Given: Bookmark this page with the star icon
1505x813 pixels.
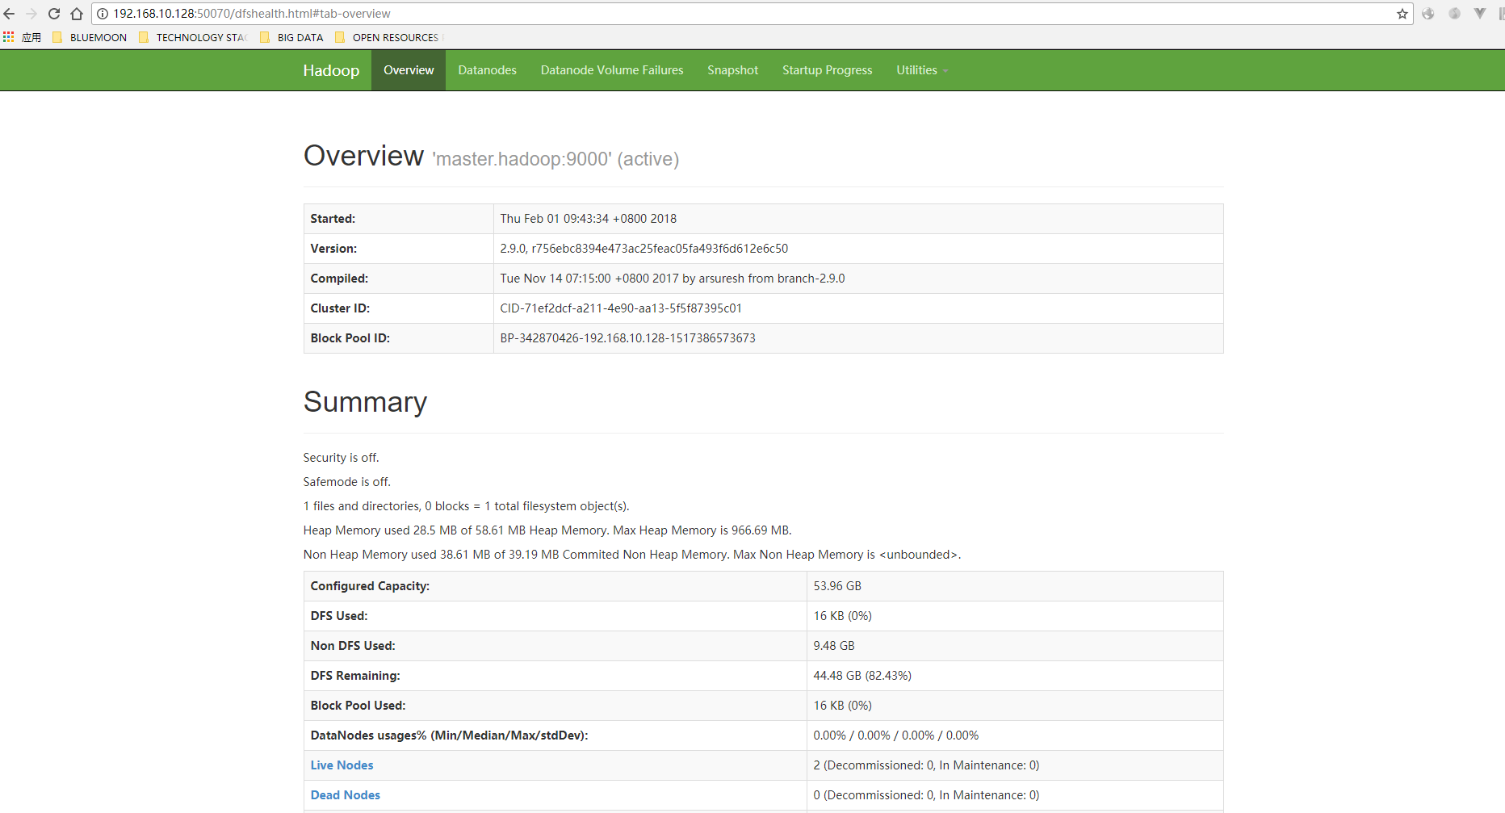Looking at the screenshot, I should click(x=1402, y=14).
